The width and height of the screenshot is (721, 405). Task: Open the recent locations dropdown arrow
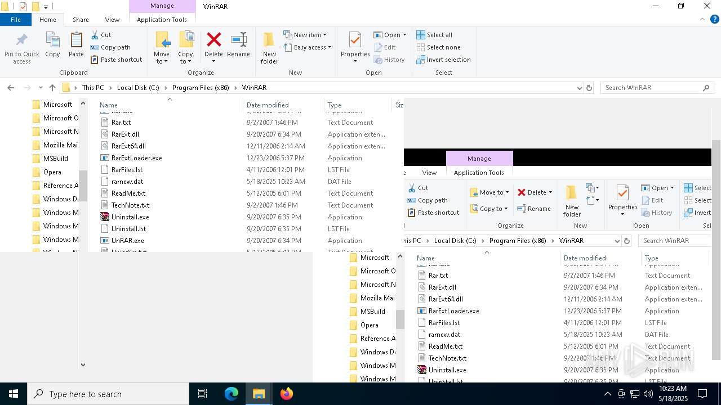tap(41, 88)
